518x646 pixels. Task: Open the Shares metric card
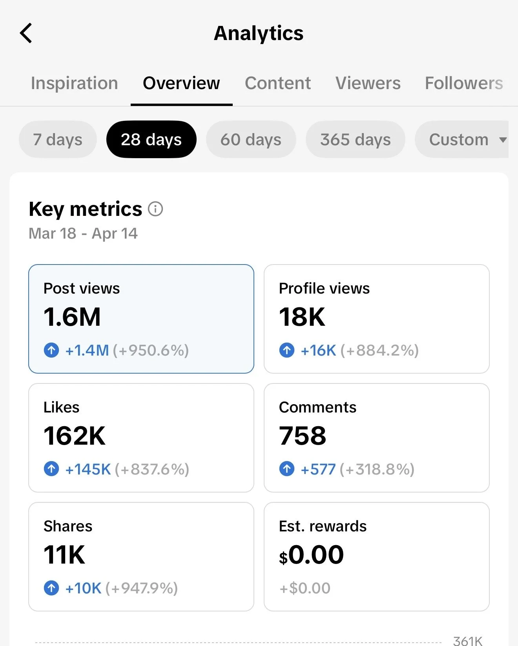click(x=141, y=557)
